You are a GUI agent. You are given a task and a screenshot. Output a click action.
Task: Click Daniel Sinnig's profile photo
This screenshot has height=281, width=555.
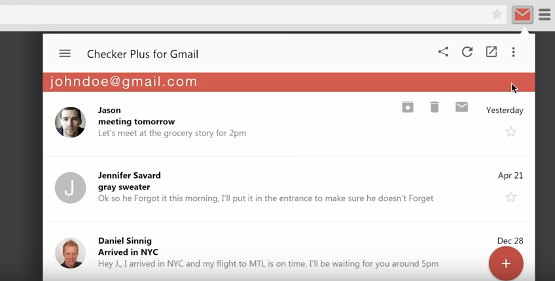(70, 253)
